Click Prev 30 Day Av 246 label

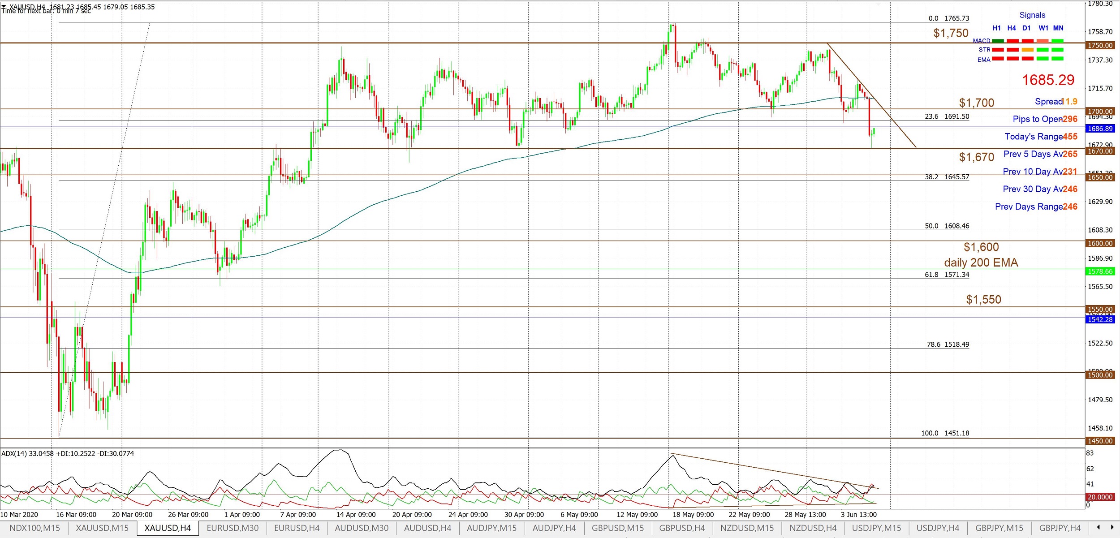coord(1040,189)
